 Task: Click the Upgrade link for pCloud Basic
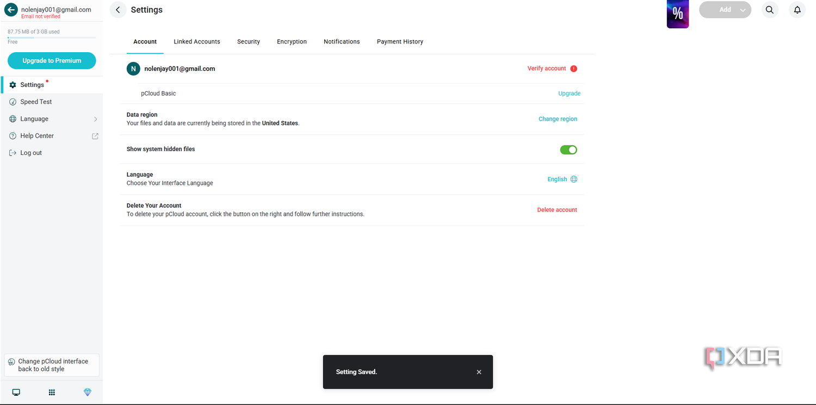tap(569, 94)
